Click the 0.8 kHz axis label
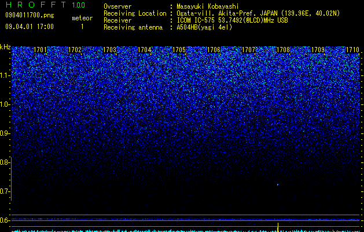This screenshot has height=232, width=364. [5, 162]
